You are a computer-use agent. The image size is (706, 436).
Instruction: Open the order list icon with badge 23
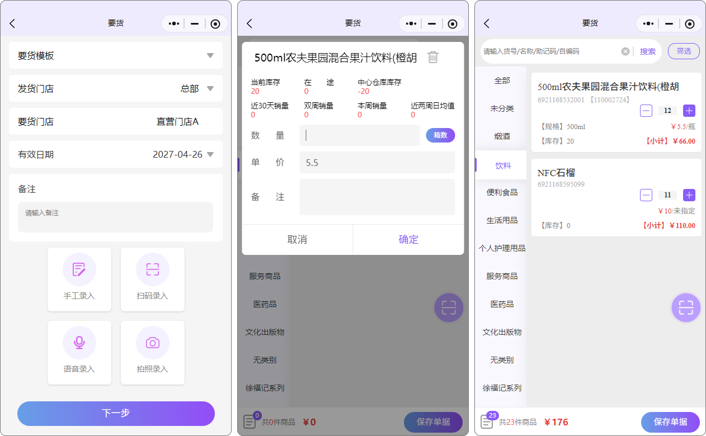[x=488, y=421]
